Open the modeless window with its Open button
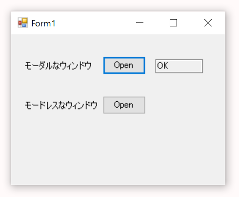 coord(124,105)
